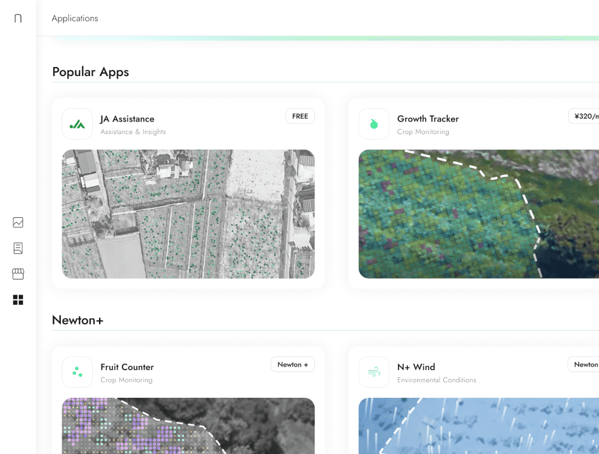This screenshot has height=454, width=599.
Task: Click the logo icon atop the sidebar
Action: (x=18, y=18)
